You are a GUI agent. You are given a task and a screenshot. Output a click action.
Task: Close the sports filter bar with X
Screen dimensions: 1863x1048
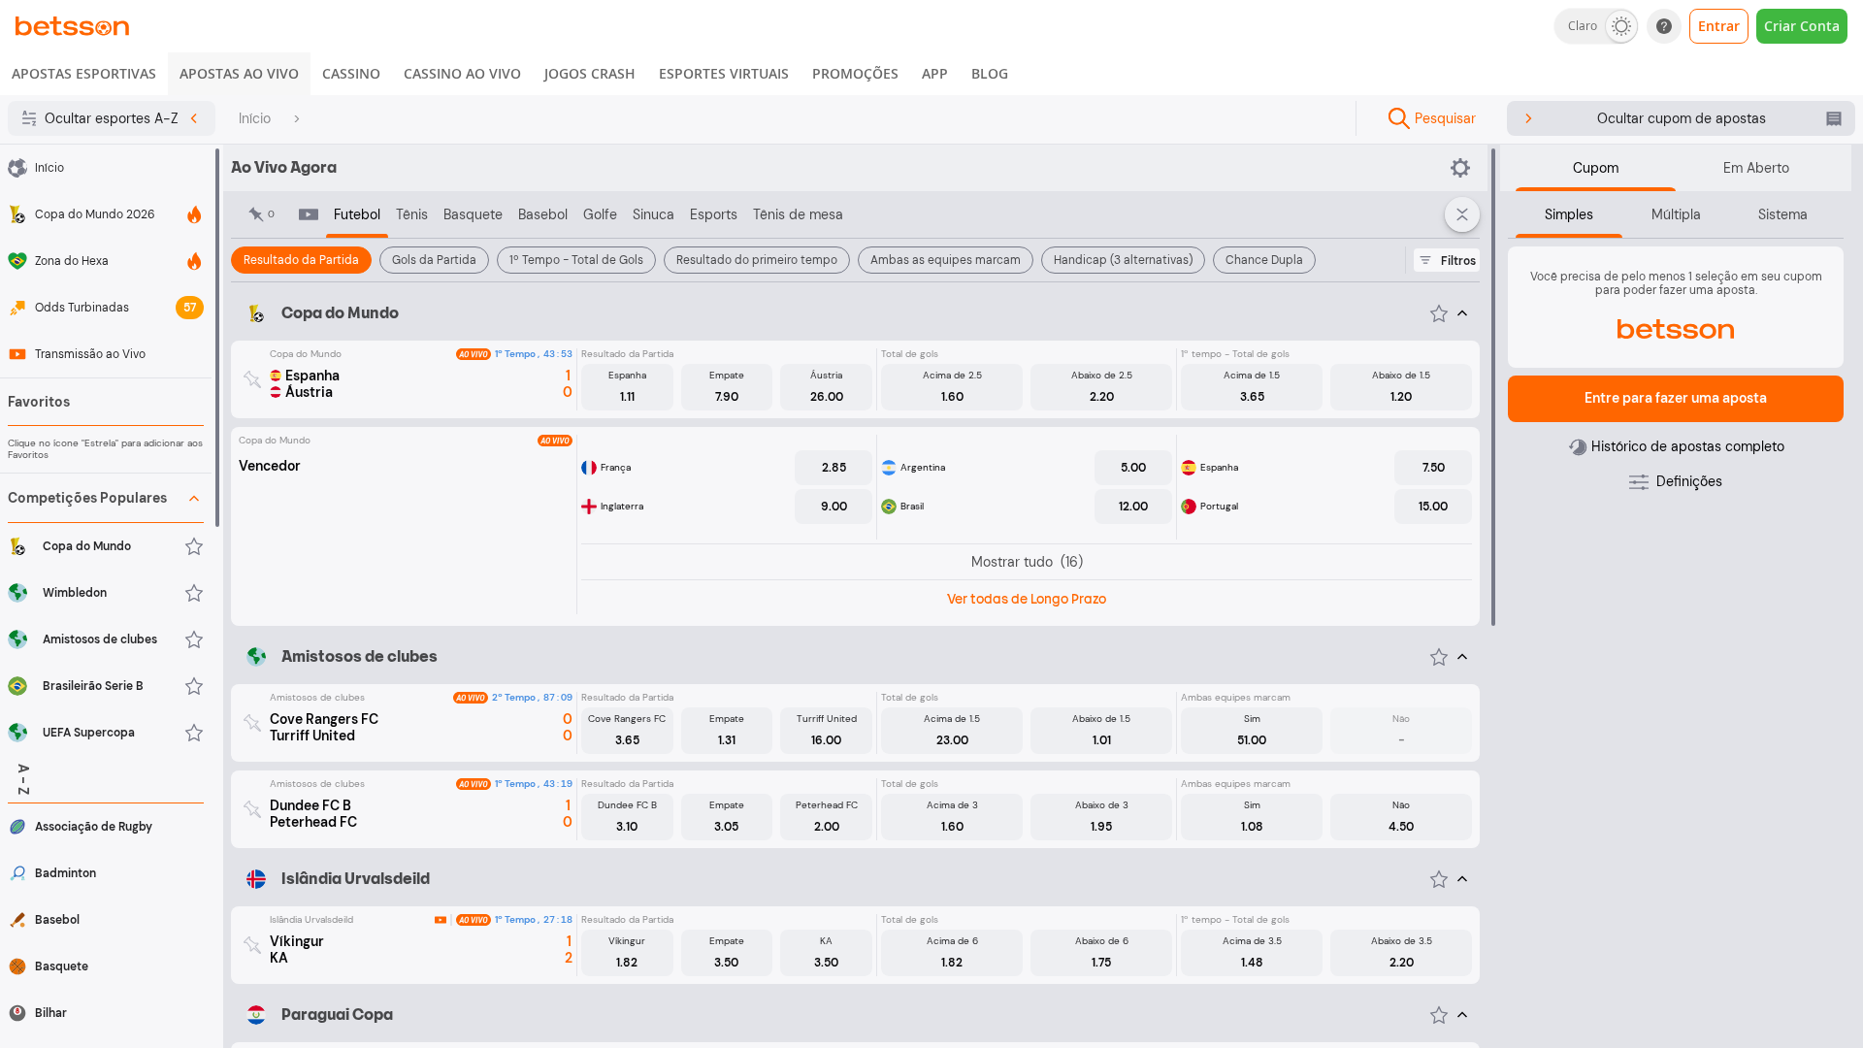[1462, 214]
